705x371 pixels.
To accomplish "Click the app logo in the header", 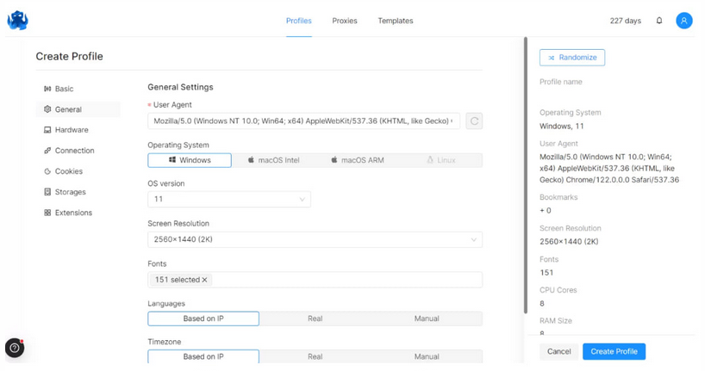I will 17,21.
